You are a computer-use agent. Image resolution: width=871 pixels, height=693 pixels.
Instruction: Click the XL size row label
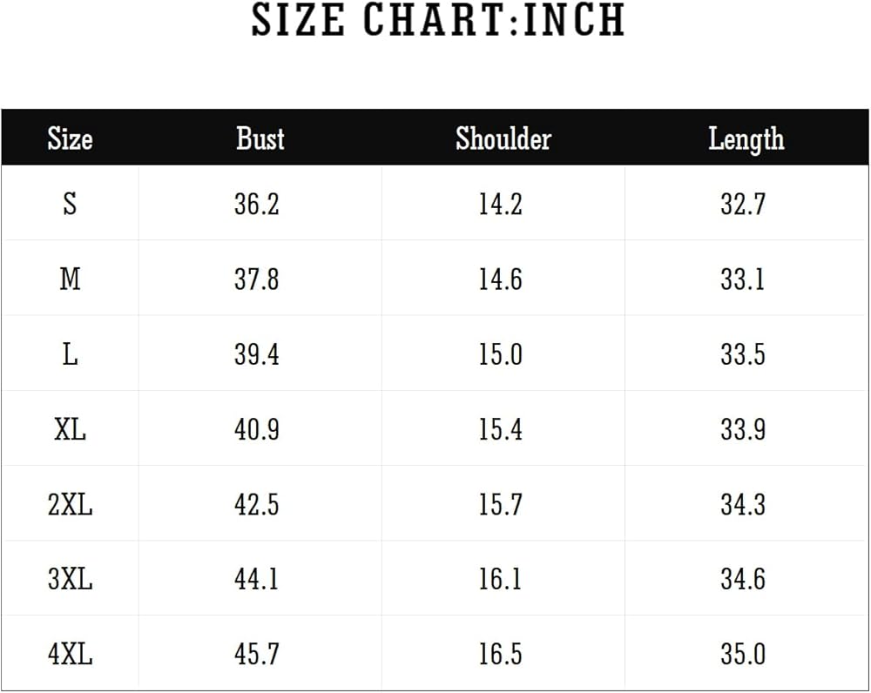coord(70,429)
